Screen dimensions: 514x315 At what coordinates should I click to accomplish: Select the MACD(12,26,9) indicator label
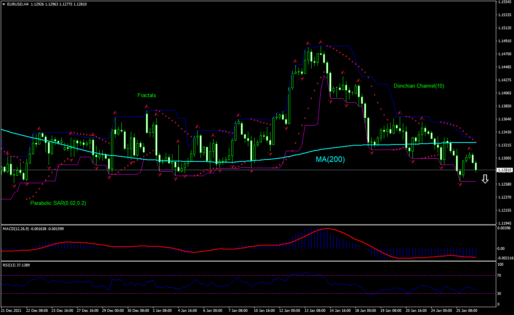click(x=16, y=229)
